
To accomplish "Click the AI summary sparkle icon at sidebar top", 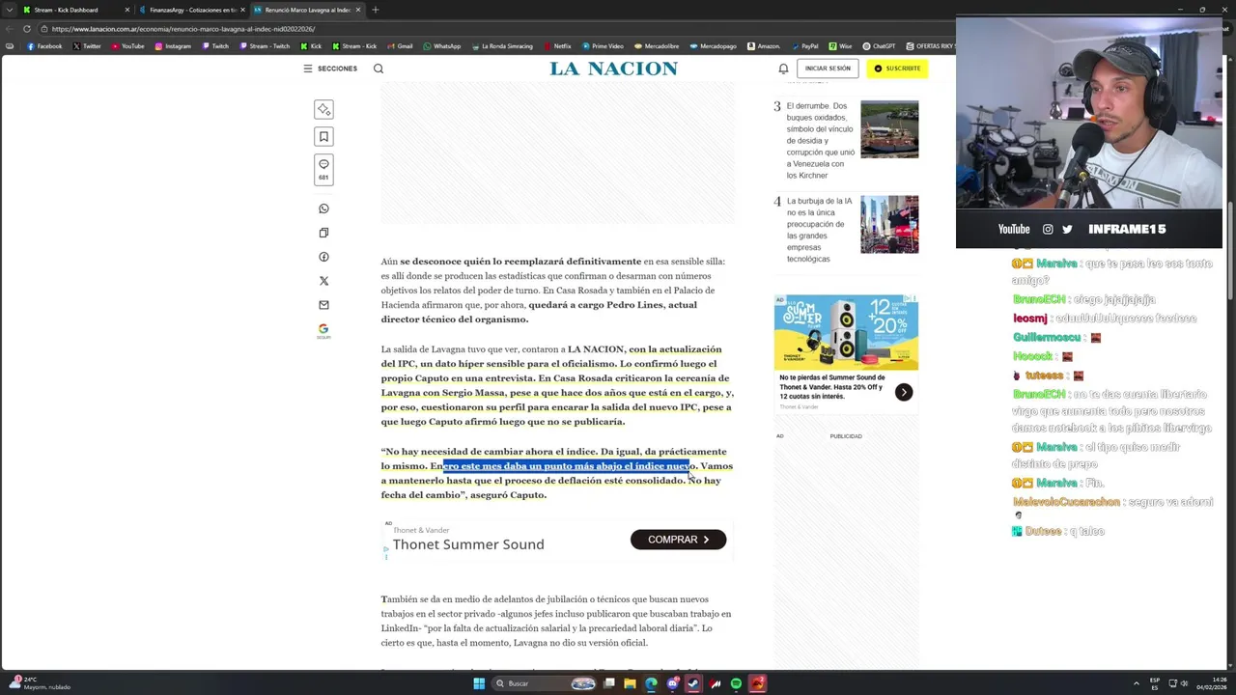I will click(323, 109).
